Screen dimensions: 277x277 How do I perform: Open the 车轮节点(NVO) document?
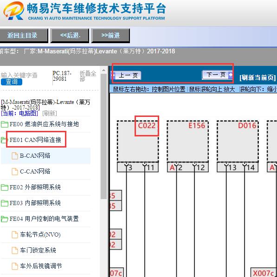pos(40,235)
